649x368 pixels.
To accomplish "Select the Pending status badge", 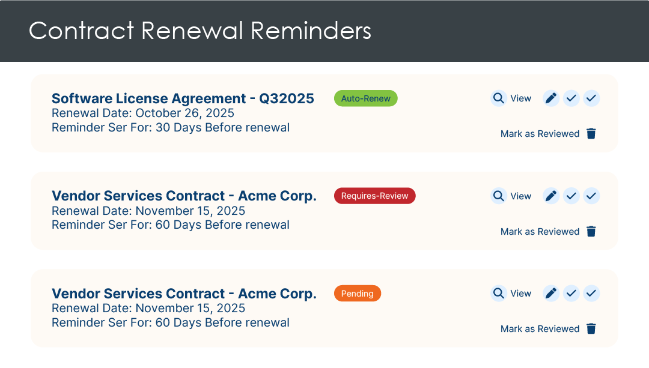I will [357, 294].
